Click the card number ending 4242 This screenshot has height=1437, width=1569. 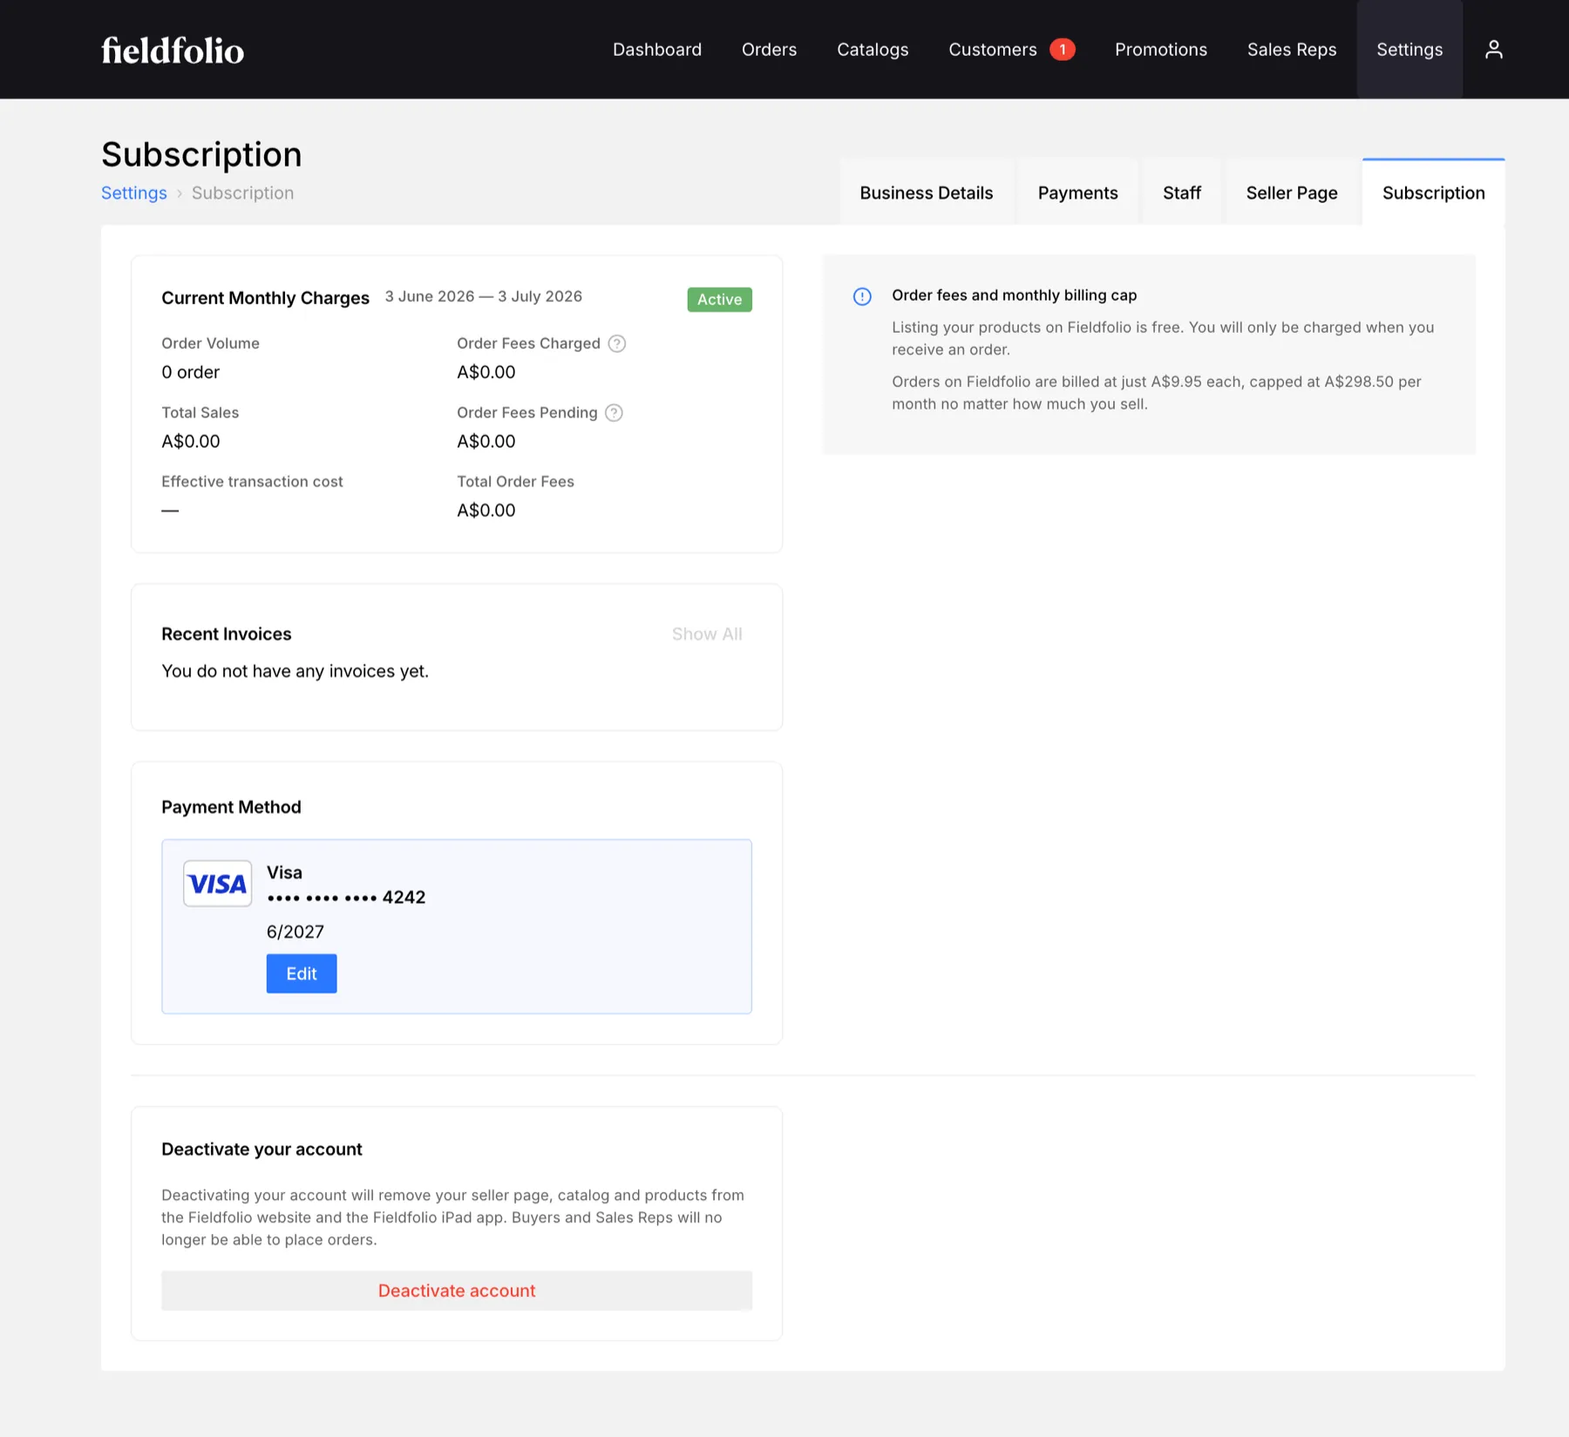[x=345, y=898]
